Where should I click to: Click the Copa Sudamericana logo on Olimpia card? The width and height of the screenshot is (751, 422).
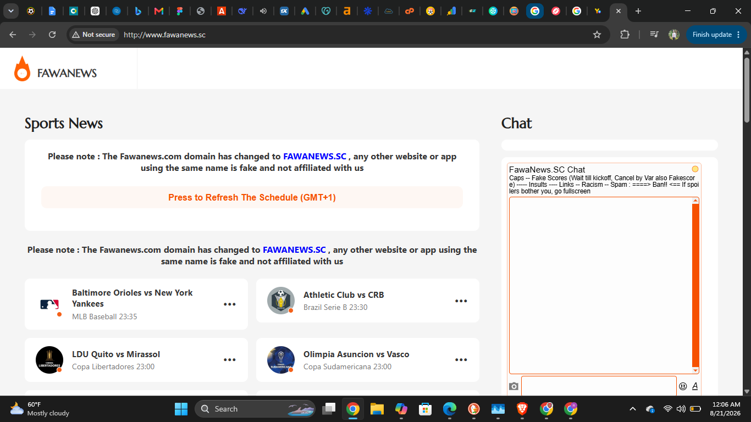[x=281, y=360]
